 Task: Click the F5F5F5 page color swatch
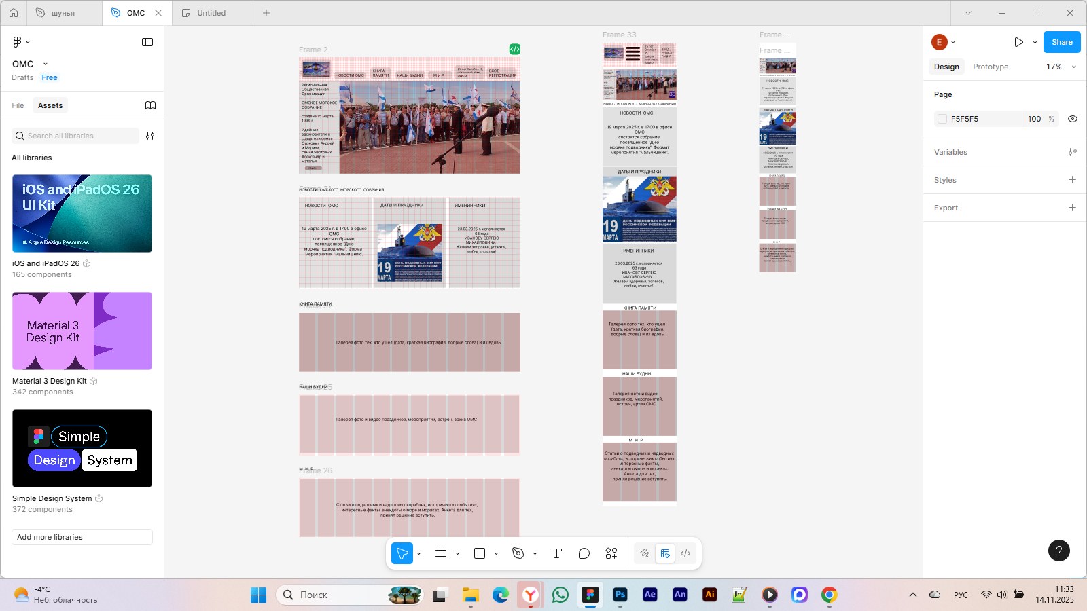(942, 119)
